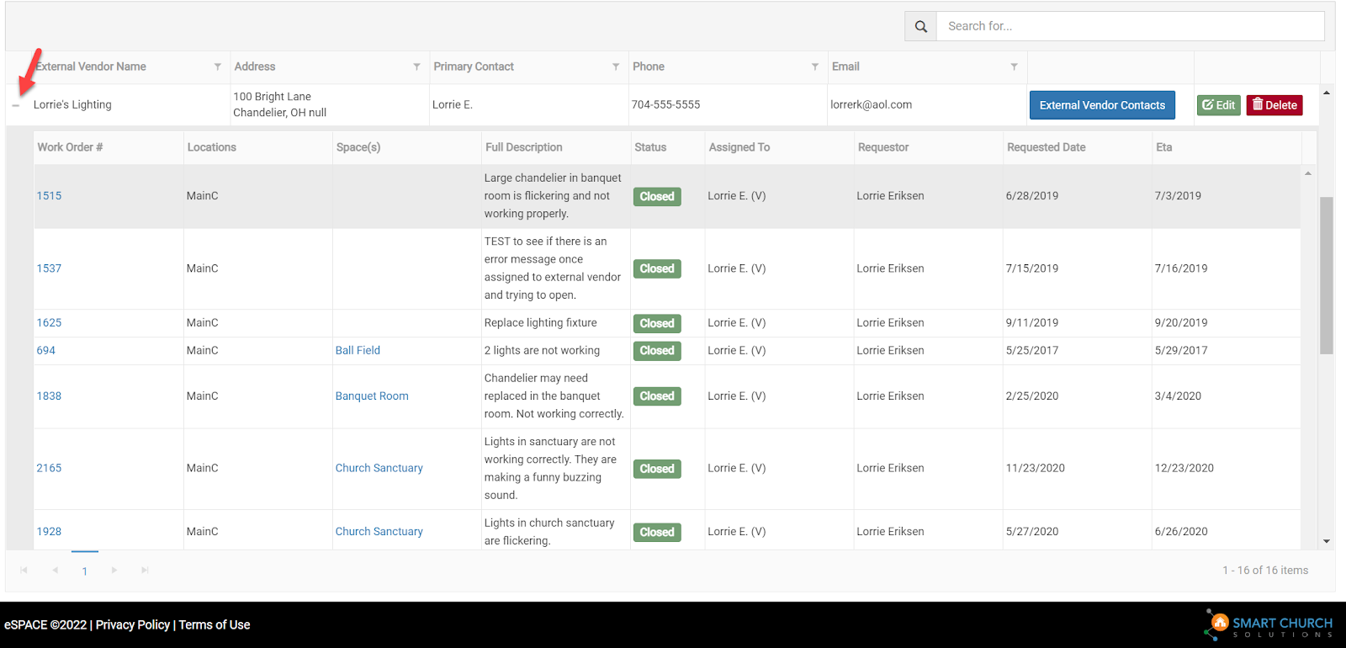Image resolution: width=1346 pixels, height=648 pixels.
Task: Sort by Status column header
Action: (x=650, y=147)
